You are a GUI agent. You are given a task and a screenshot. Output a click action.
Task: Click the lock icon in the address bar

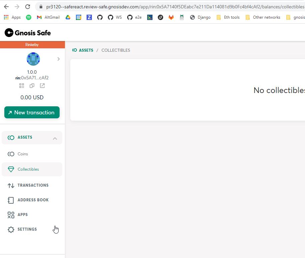click(41, 7)
